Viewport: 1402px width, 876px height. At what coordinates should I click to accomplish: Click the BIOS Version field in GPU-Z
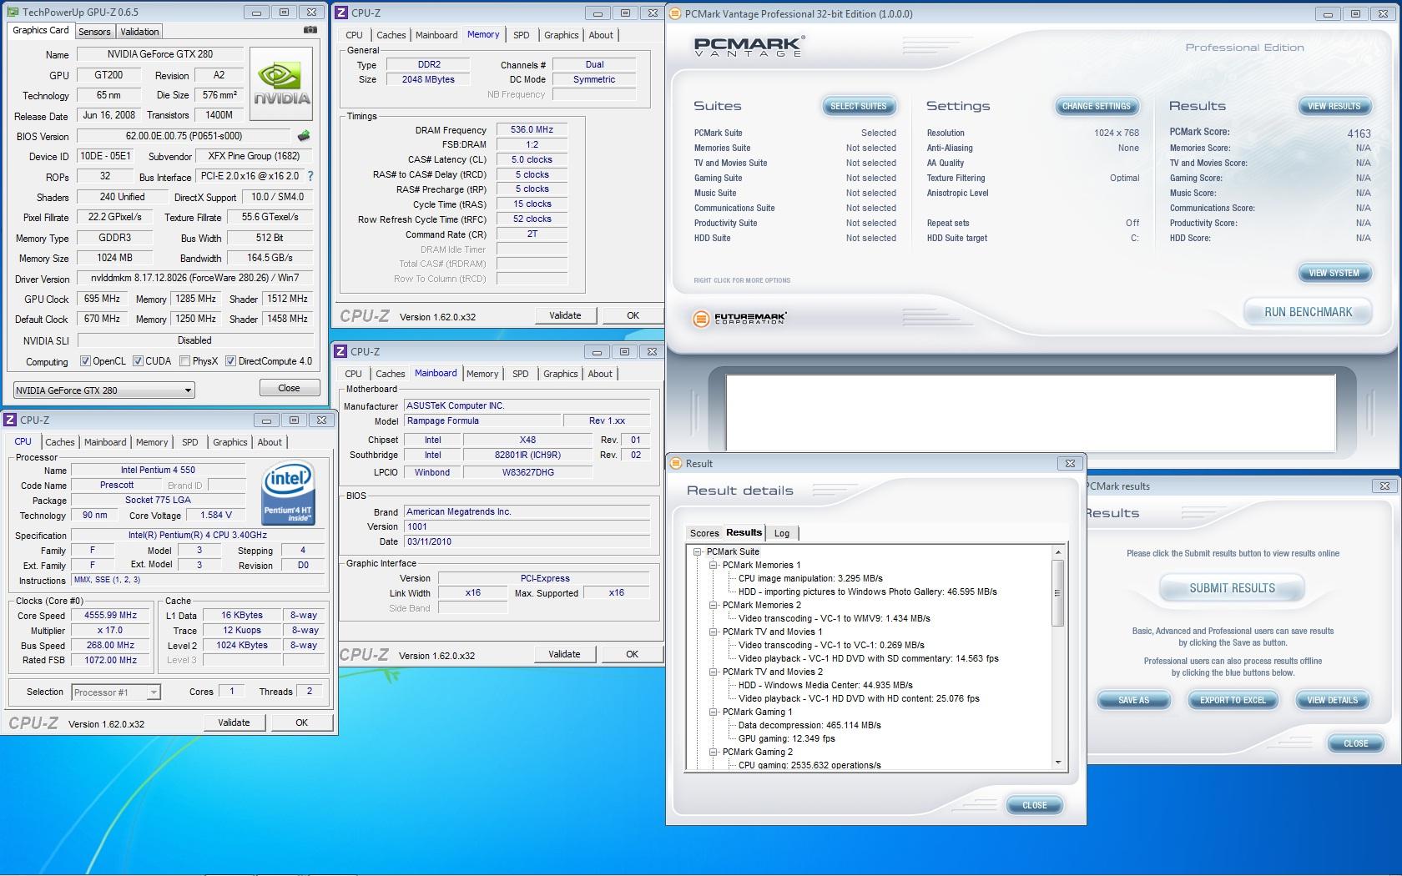[184, 136]
